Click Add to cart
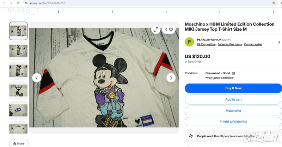282x147 pixels. (x=233, y=100)
